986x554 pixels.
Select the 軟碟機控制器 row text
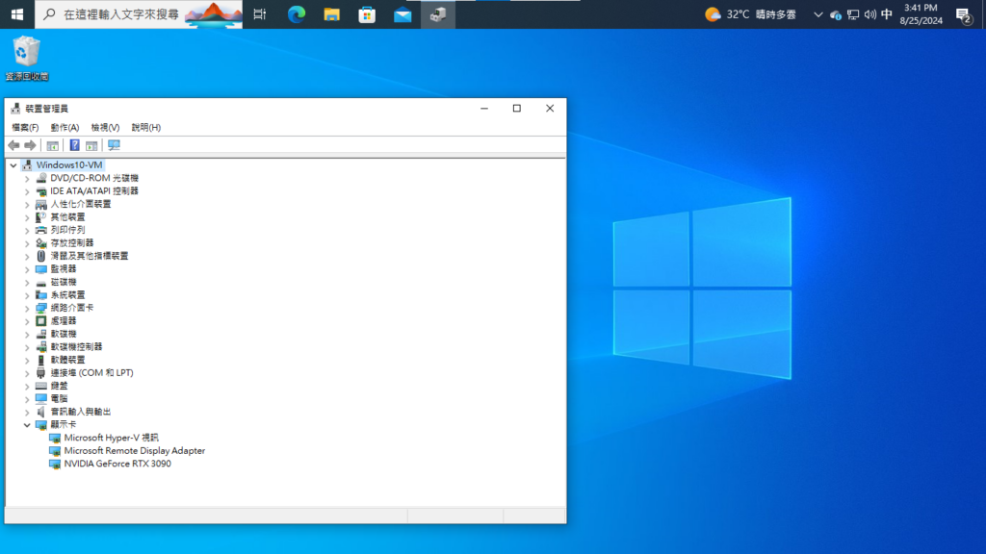pyautogui.click(x=76, y=346)
